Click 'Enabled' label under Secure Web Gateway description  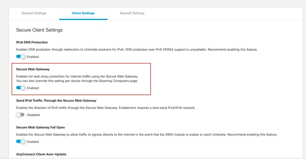pos(33,88)
